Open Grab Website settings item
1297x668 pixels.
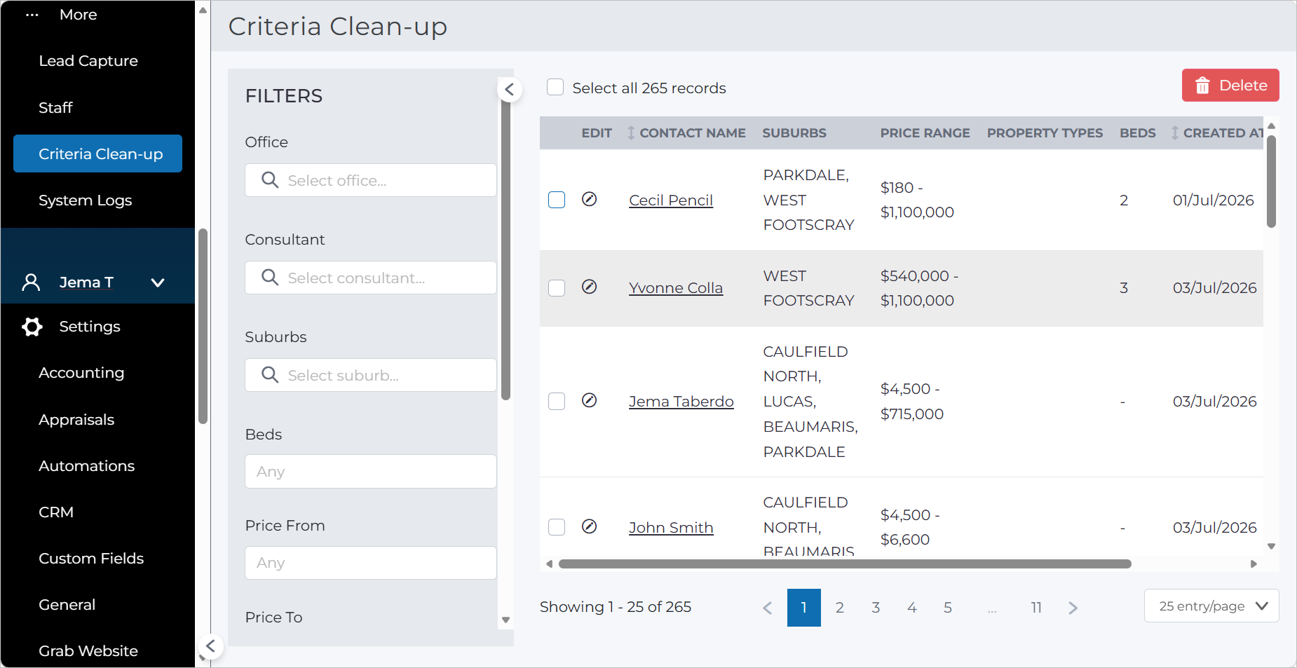pos(88,651)
